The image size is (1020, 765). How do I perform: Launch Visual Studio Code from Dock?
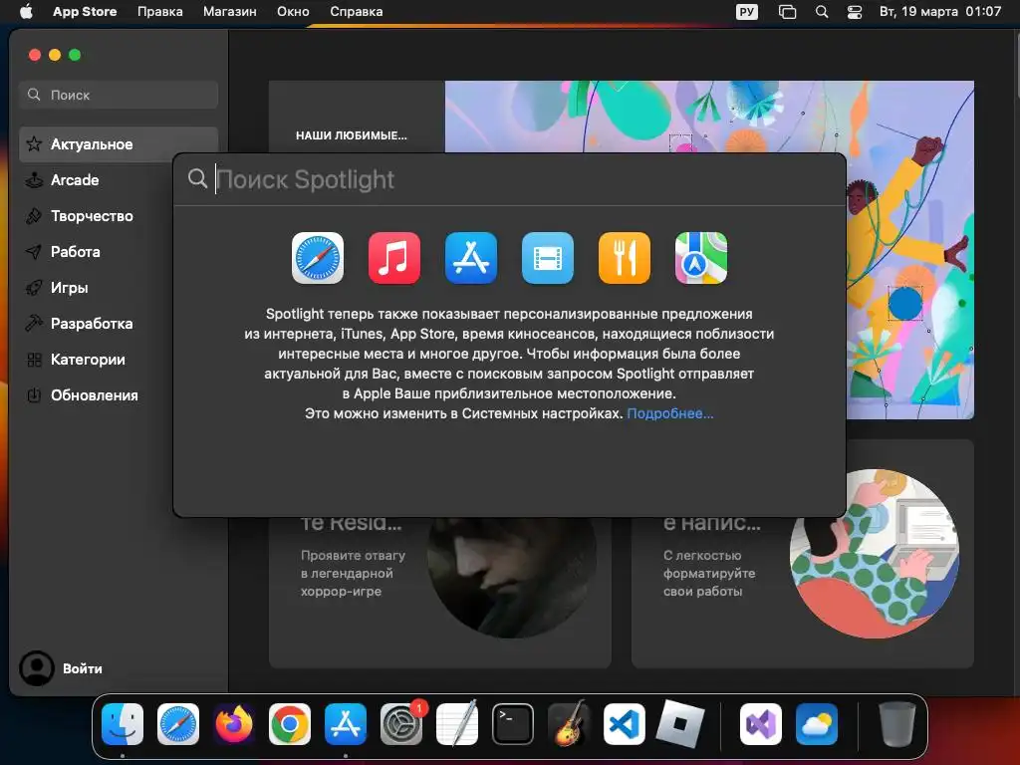coord(625,724)
